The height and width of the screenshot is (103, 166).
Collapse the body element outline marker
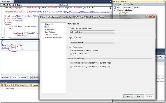pyautogui.click(x=4, y=25)
